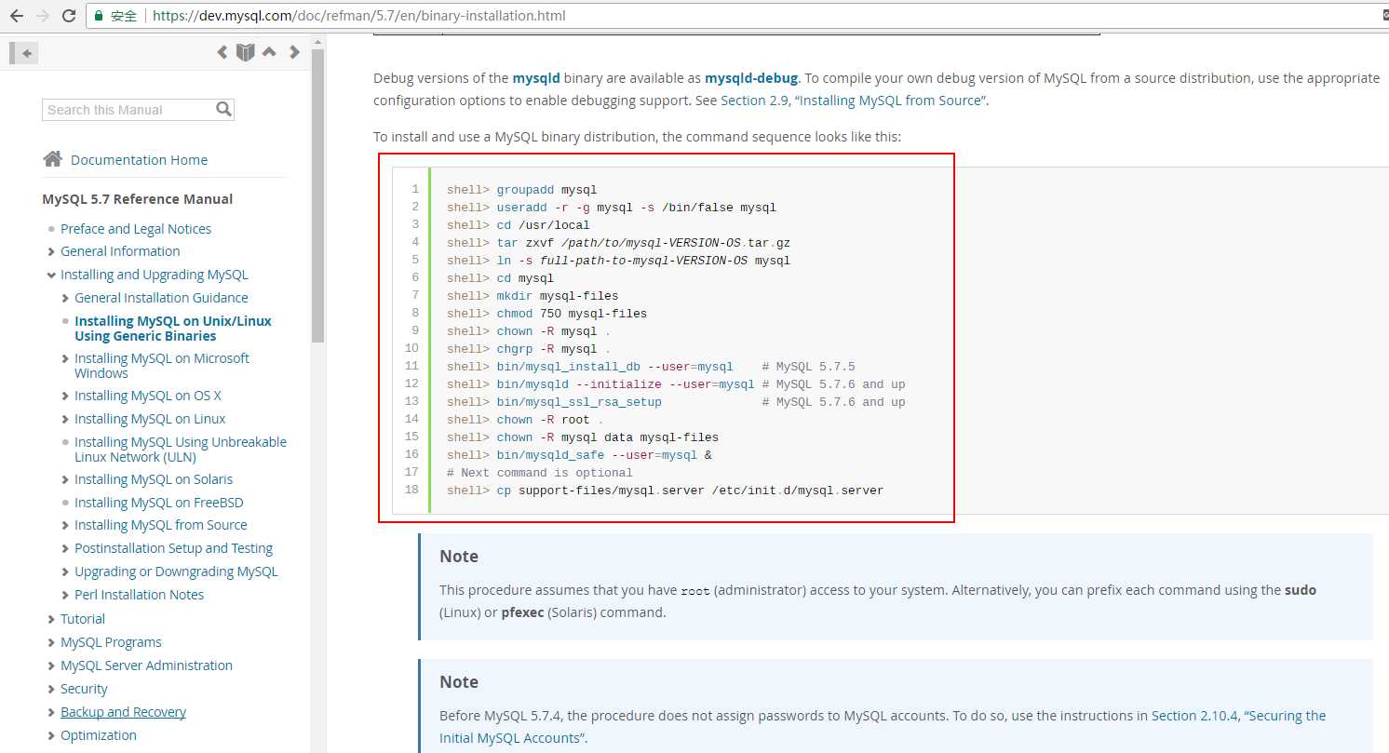This screenshot has width=1389, height=753.
Task: Click the cp support-files/mysql.server line
Action: 665,491
